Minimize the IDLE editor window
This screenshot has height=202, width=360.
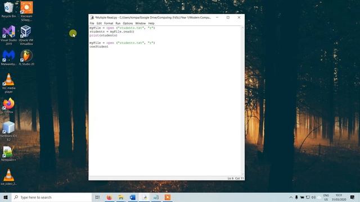click(217, 17)
